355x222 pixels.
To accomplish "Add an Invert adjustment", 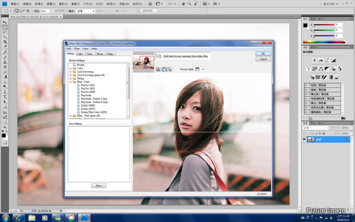I will 312,77.
